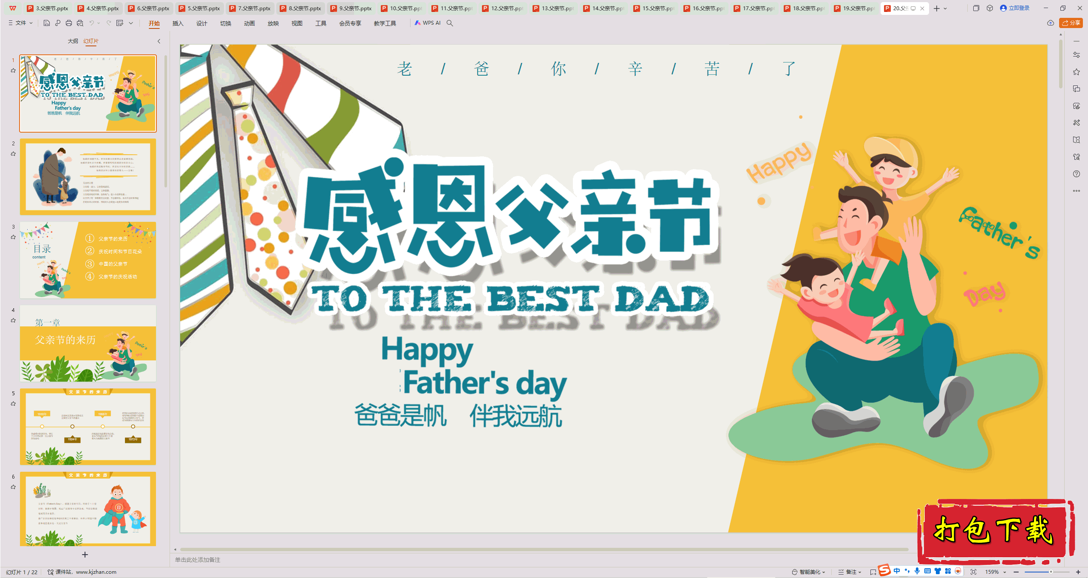1088x578 pixels.
Task: Click the Sogou soft keyboard icon
Action: (x=927, y=571)
